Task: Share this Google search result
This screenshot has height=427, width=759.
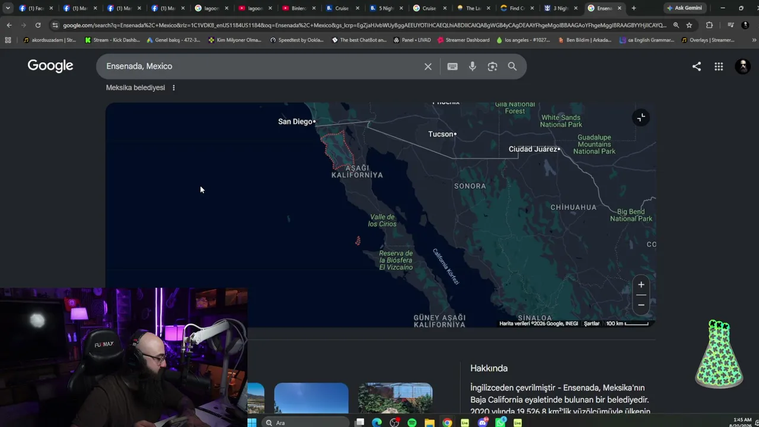Action: coord(697,66)
